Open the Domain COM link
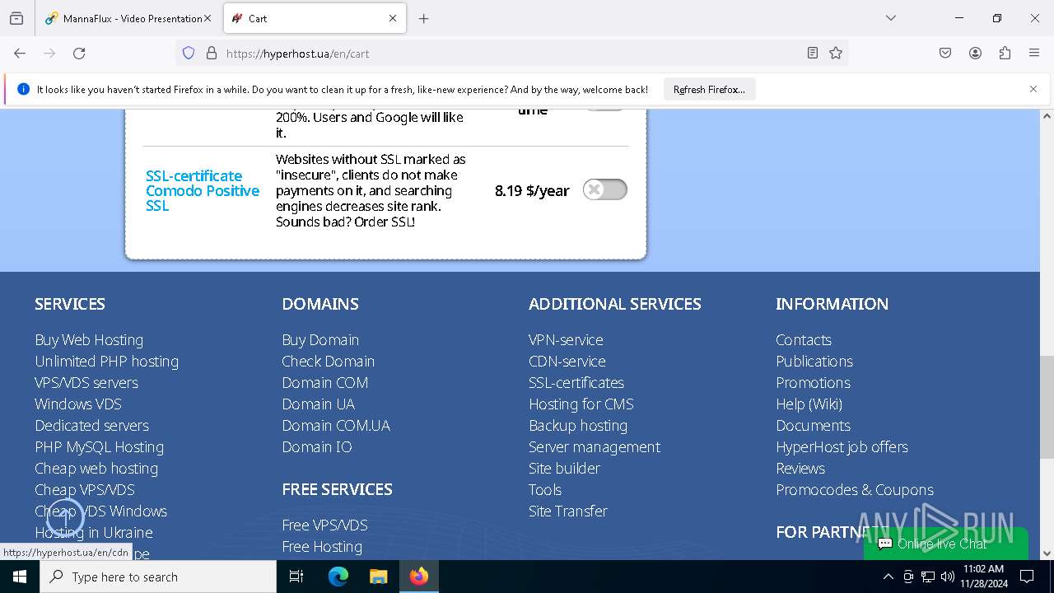The image size is (1054, 593). pyautogui.click(x=324, y=382)
